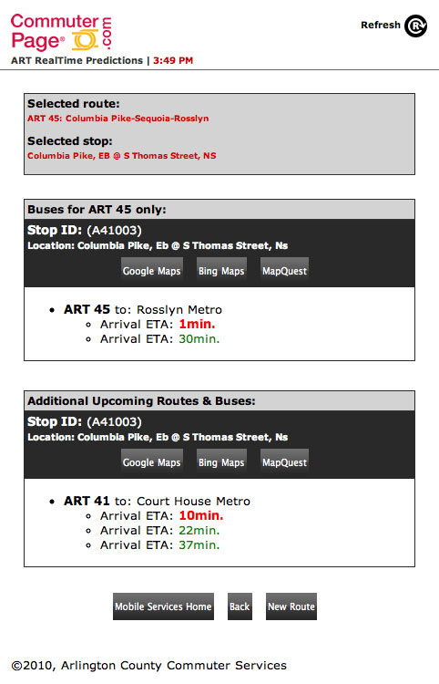Choose New Route button

click(291, 606)
